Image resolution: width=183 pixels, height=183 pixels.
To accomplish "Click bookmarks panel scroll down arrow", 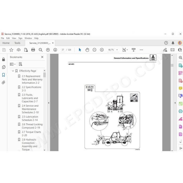I will 44,150.
